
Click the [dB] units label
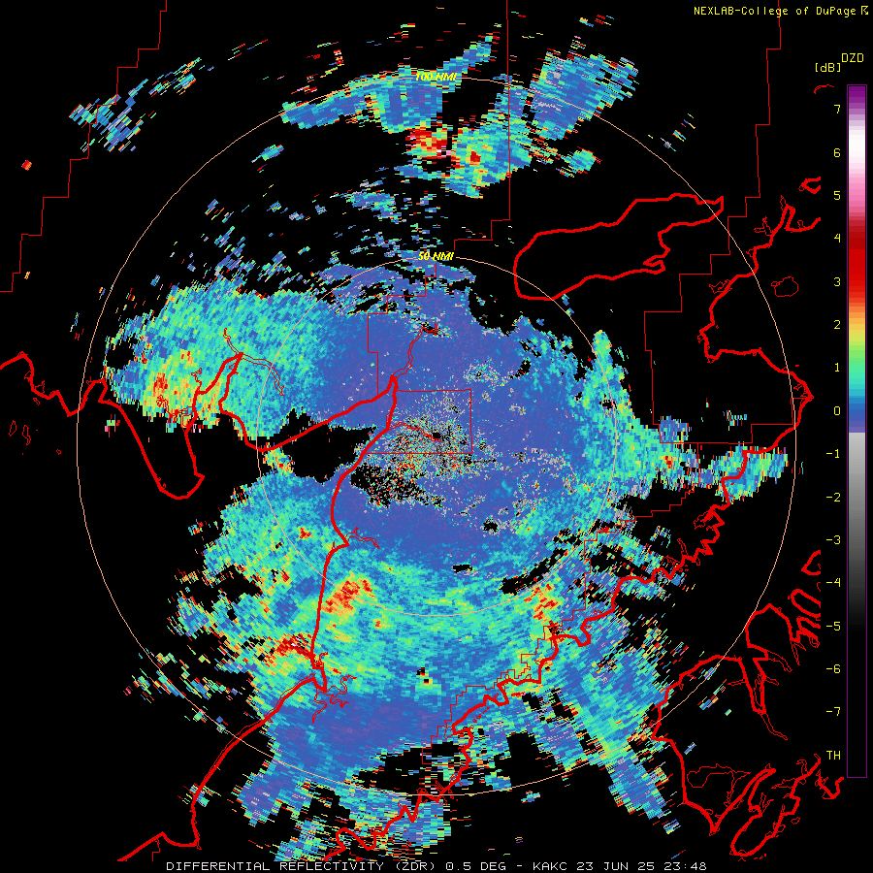click(827, 67)
